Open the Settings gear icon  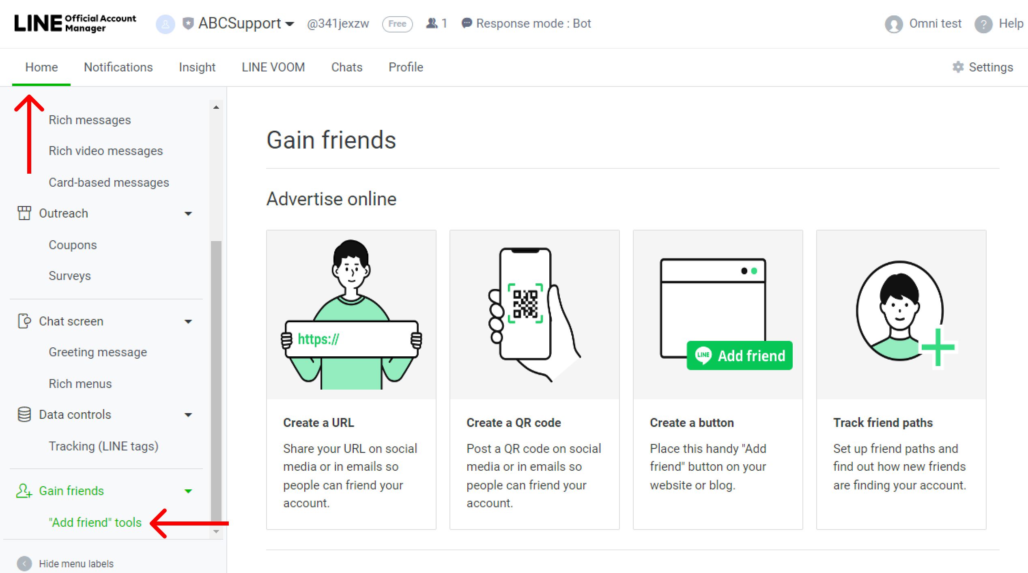(958, 67)
